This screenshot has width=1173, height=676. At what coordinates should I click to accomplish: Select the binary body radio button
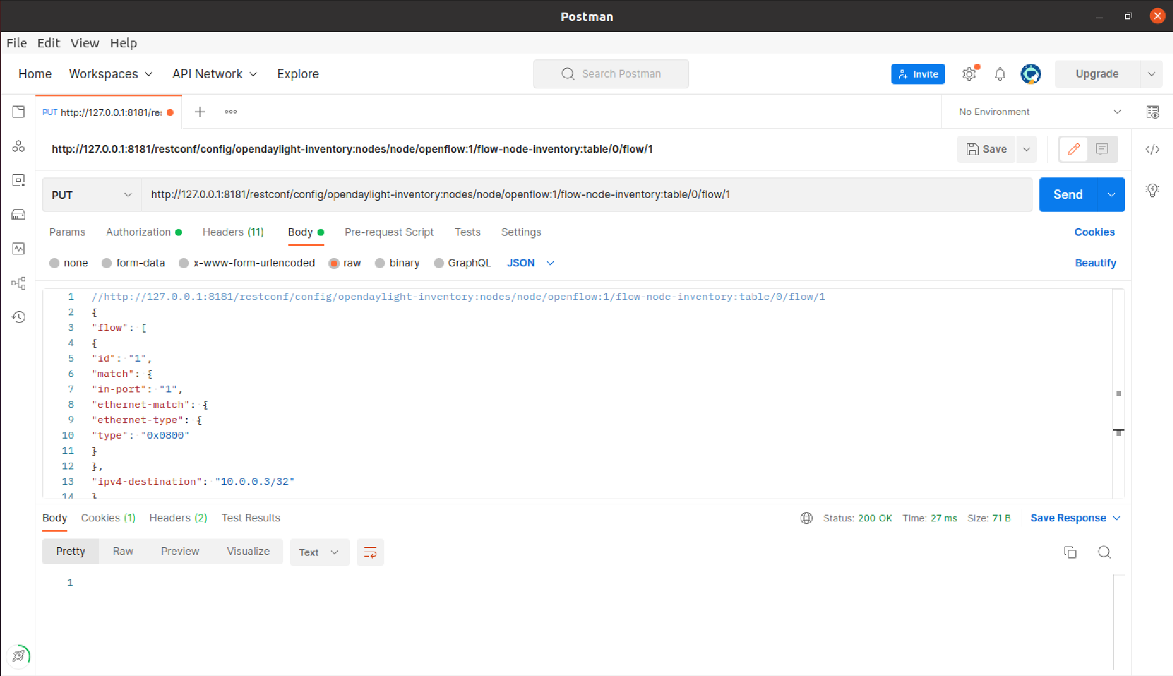(x=380, y=263)
